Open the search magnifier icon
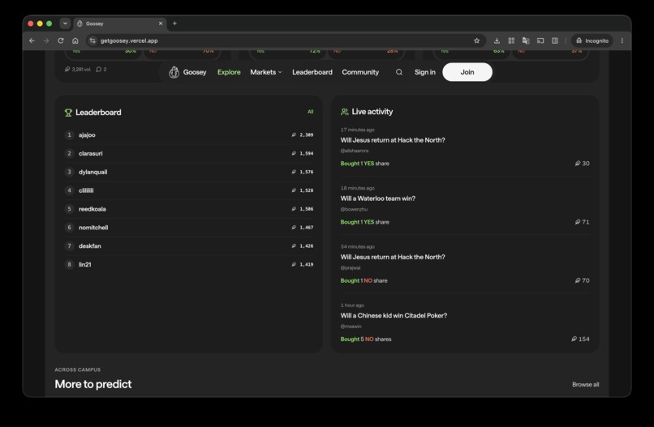 point(399,72)
